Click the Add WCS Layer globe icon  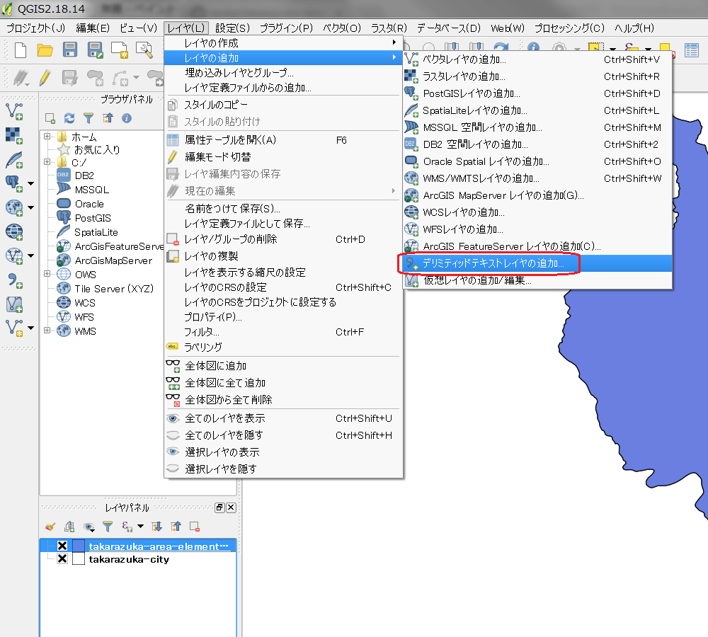(x=14, y=232)
